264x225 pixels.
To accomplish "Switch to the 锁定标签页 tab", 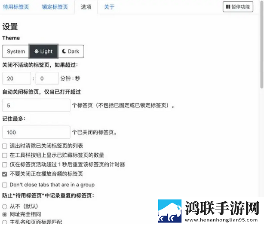I will [55, 7].
